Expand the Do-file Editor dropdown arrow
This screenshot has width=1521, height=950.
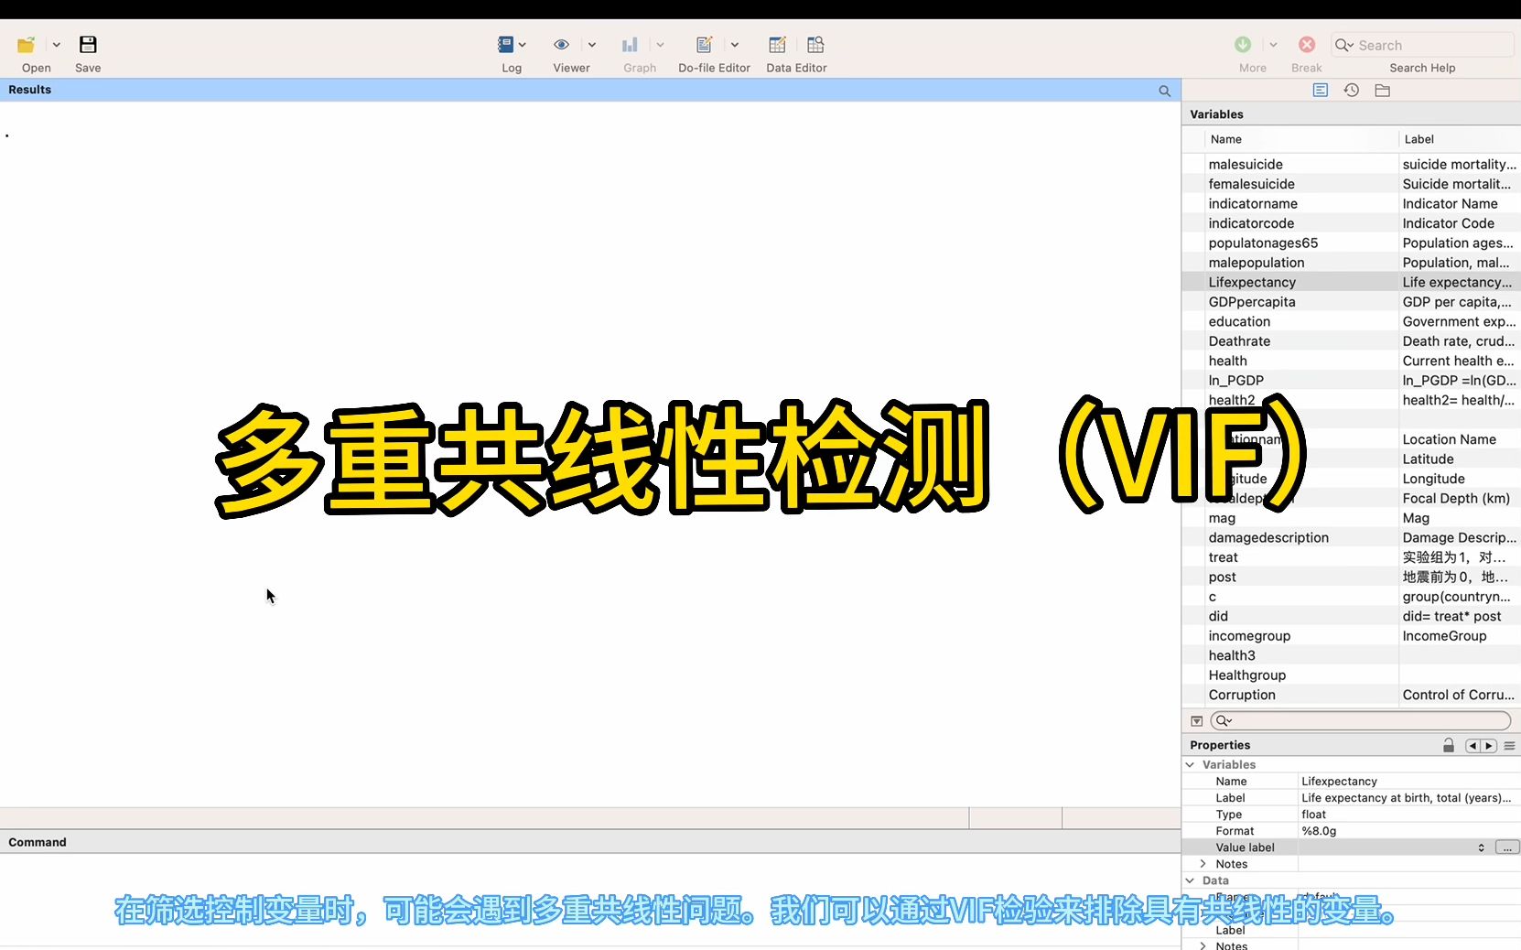tap(735, 45)
